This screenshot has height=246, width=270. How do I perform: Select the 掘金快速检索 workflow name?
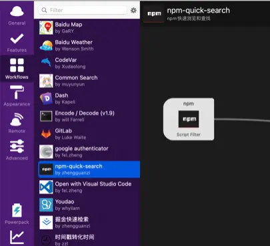pos(72,219)
